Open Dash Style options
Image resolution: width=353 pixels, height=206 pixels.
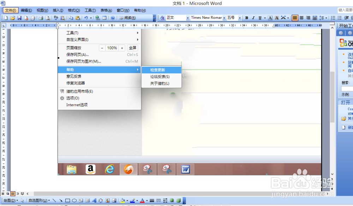point(158,200)
